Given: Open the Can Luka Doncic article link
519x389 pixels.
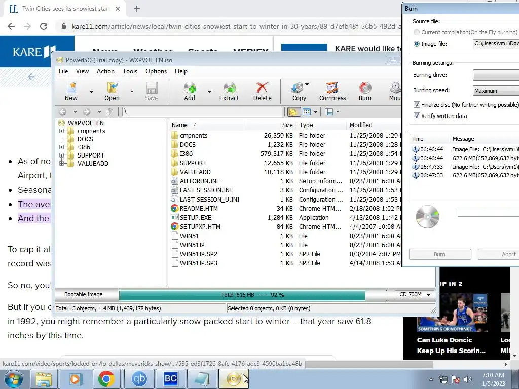Looking at the screenshot, I should point(451,345).
